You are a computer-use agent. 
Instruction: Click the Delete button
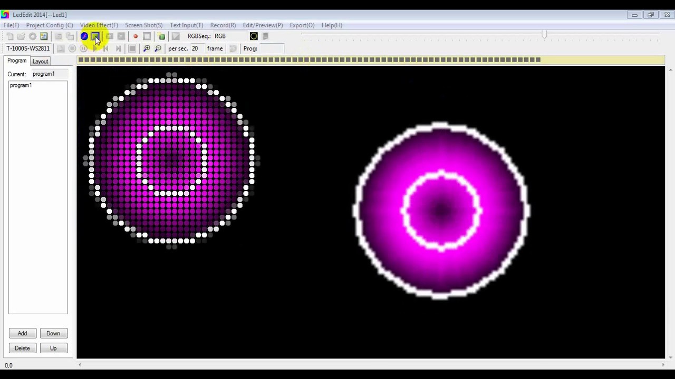point(22,348)
